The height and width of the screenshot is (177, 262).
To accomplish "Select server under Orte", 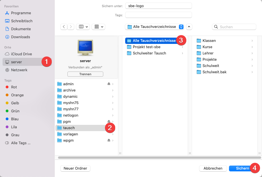I will (x=27, y=62).
